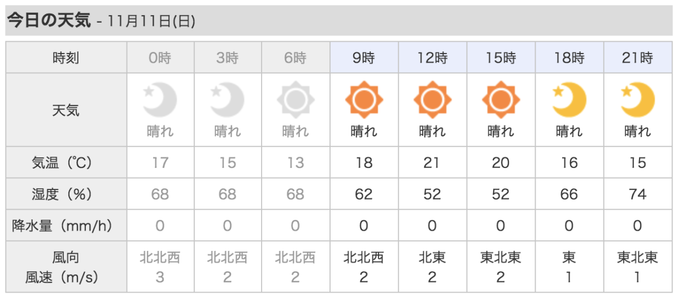Image resolution: width=678 pixels, height=296 pixels.
Task: Click the 時刻 header cell
Action: click(x=66, y=58)
